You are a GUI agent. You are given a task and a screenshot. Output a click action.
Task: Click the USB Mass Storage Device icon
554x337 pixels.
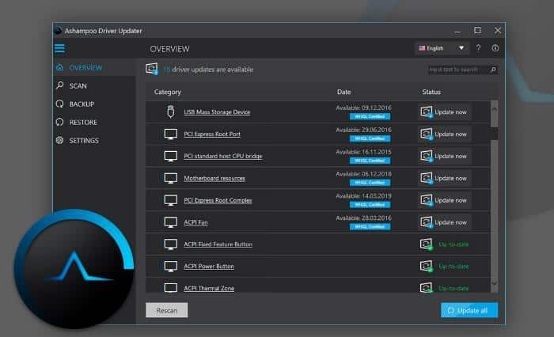tap(171, 112)
